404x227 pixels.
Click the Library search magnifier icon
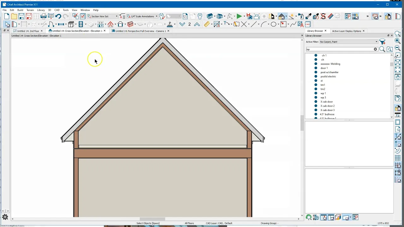pyautogui.click(x=382, y=49)
